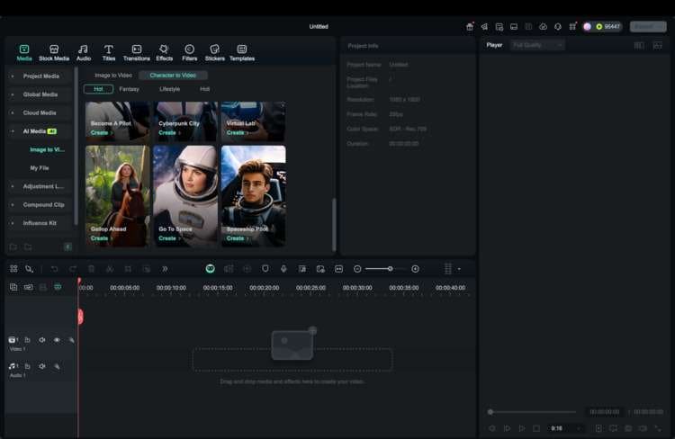The image size is (675, 439).
Task: Click the headset support icon
Action: tap(558, 26)
